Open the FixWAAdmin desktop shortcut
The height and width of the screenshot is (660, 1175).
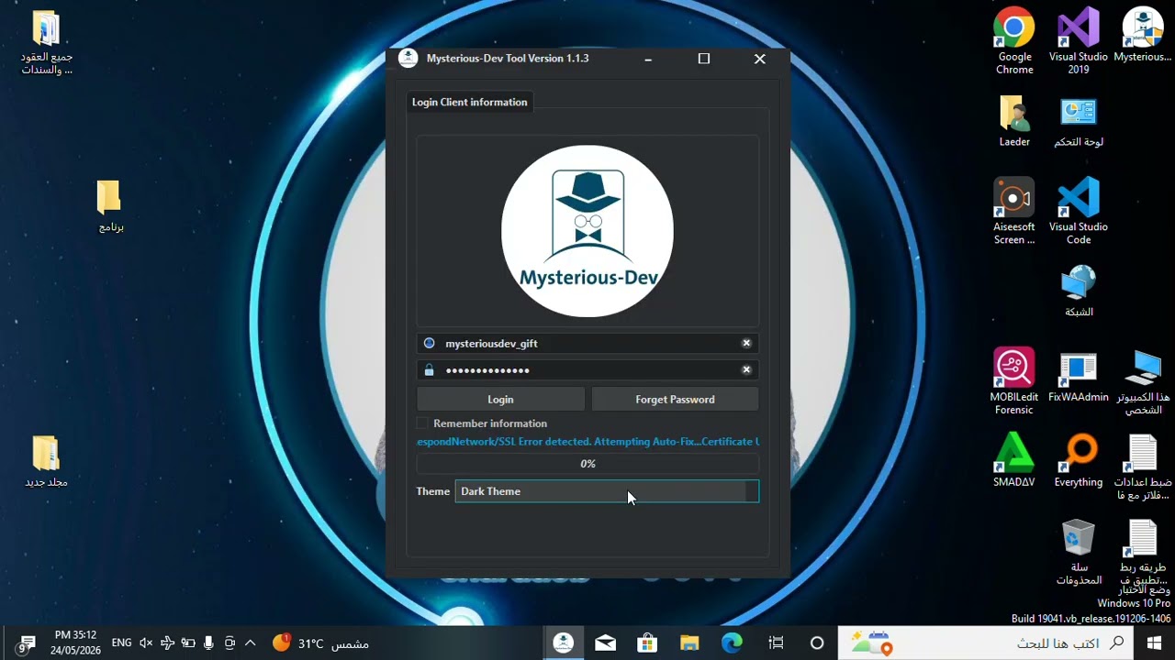click(x=1079, y=378)
